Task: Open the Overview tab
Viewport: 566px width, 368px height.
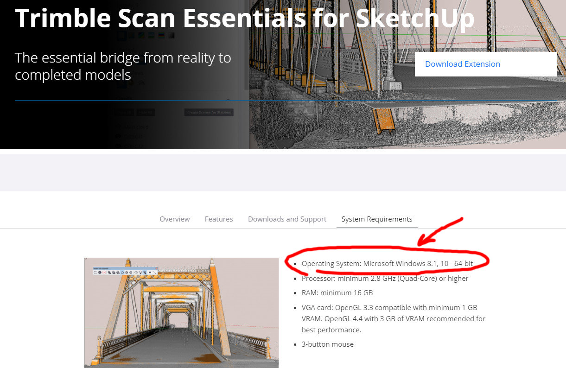Action: (175, 219)
